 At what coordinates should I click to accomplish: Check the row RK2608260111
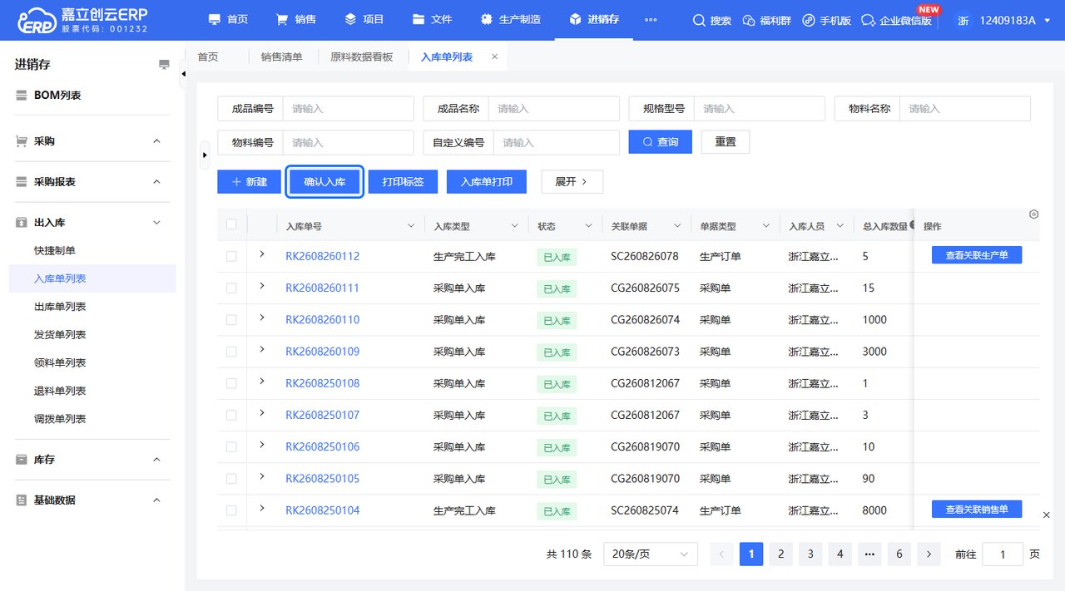tap(231, 288)
